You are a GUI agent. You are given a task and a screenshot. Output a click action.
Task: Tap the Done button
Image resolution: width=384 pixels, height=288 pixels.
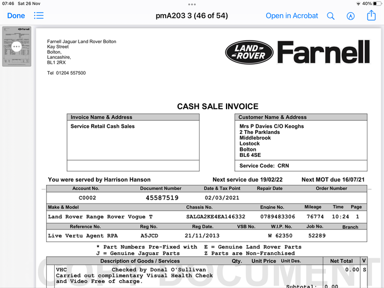(x=16, y=16)
